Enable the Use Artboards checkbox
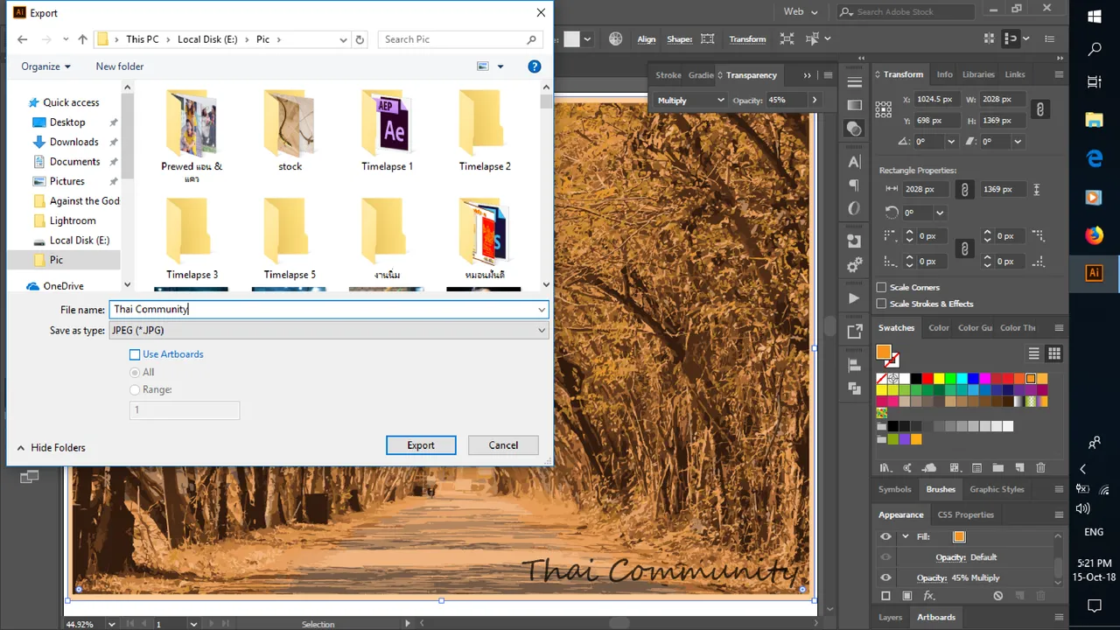The height and width of the screenshot is (630, 1120). [135, 354]
